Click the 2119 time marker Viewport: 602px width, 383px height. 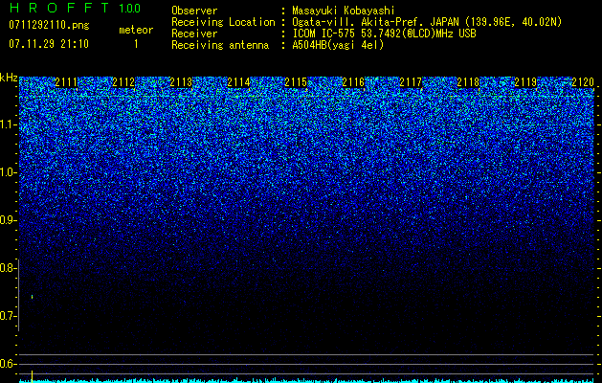tap(525, 82)
